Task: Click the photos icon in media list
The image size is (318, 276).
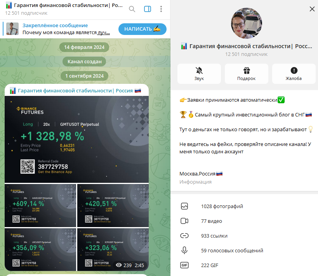Action: (x=184, y=206)
